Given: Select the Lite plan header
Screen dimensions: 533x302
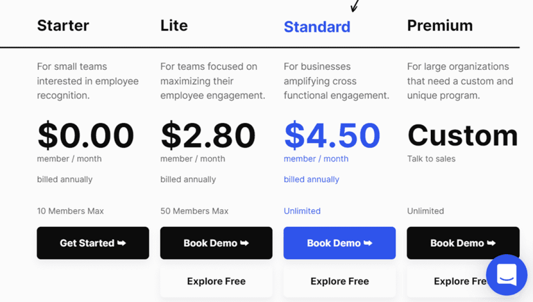Looking at the screenshot, I should (174, 25).
